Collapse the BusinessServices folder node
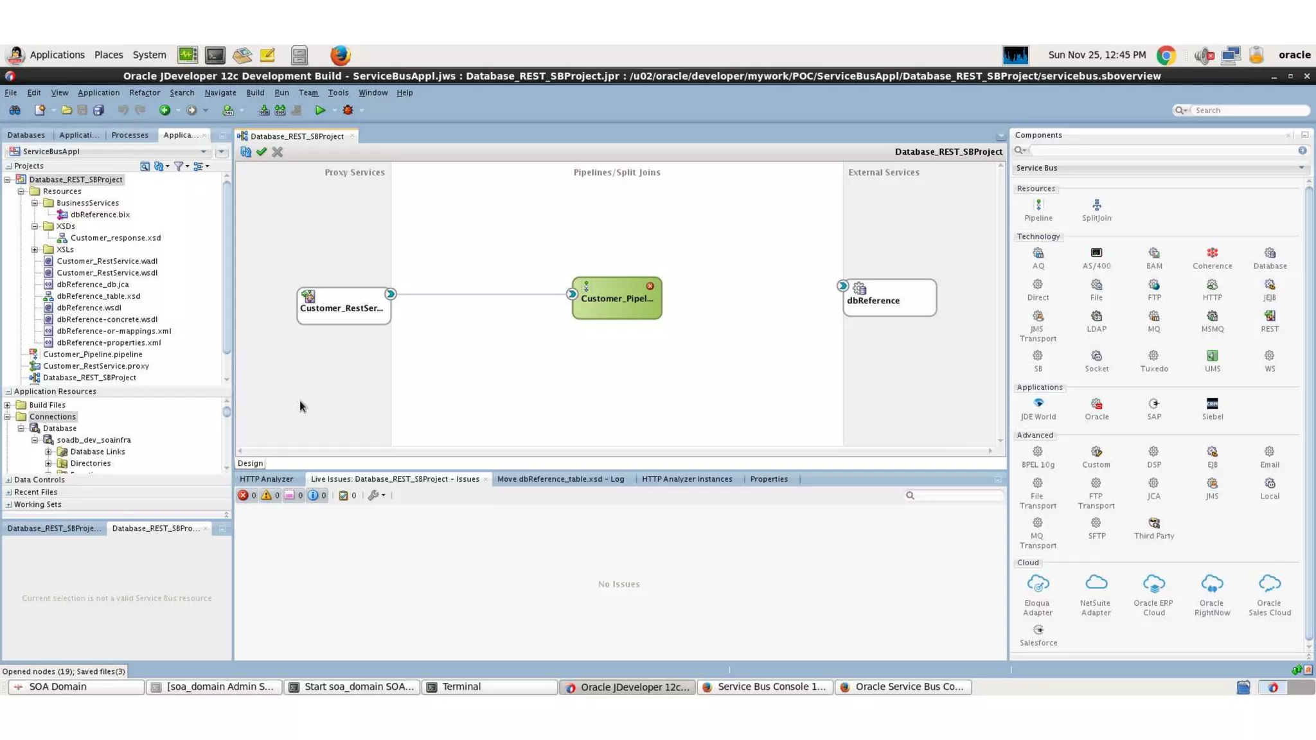This screenshot has height=740, width=1316. coord(35,203)
